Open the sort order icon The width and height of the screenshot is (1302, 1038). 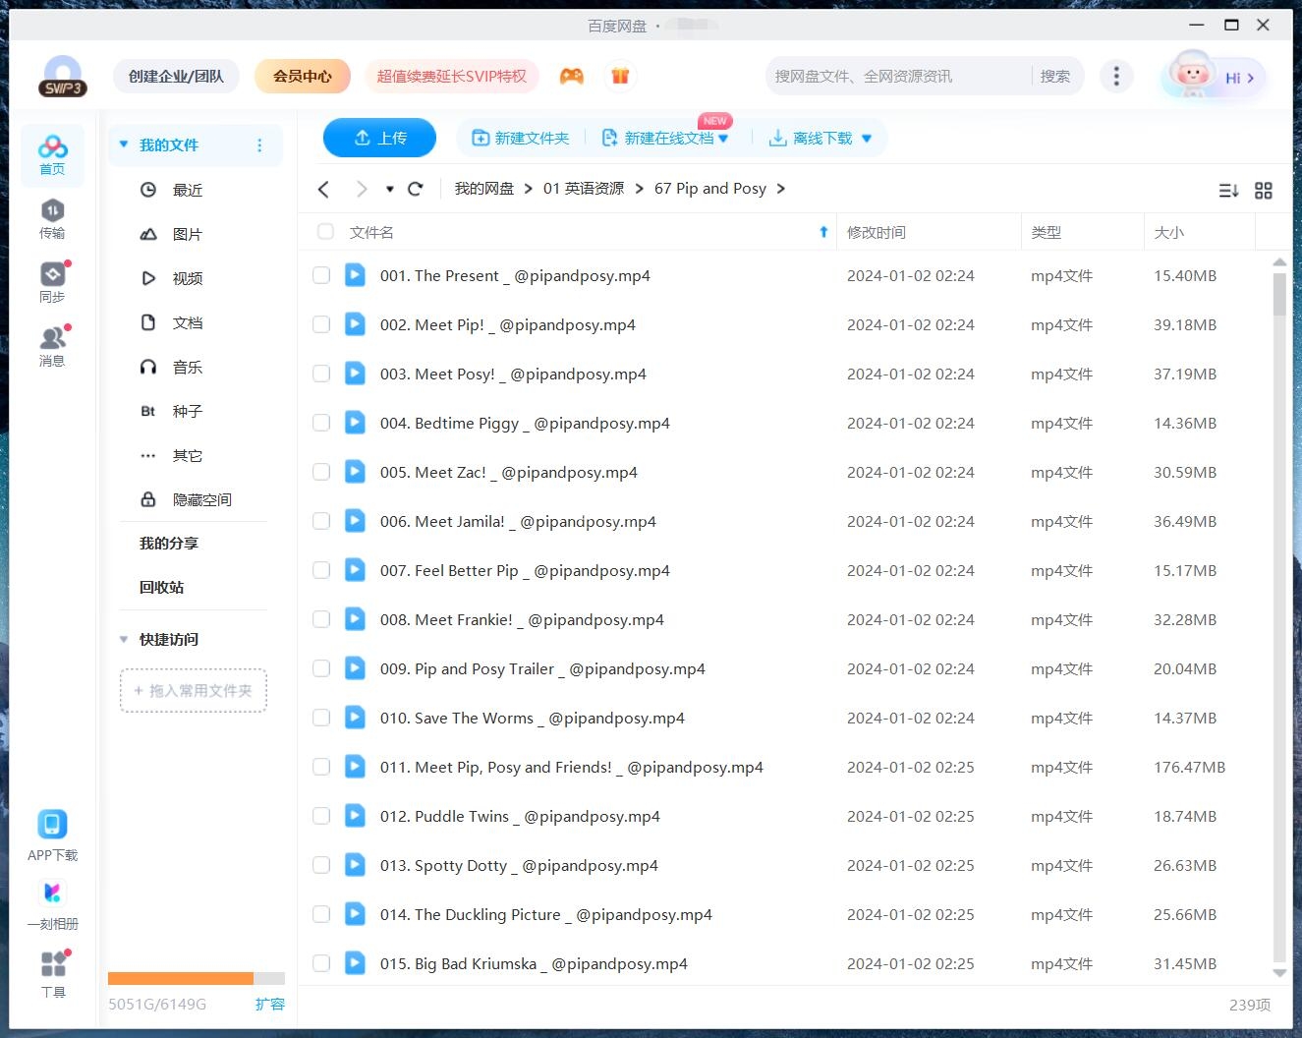coord(1228,191)
